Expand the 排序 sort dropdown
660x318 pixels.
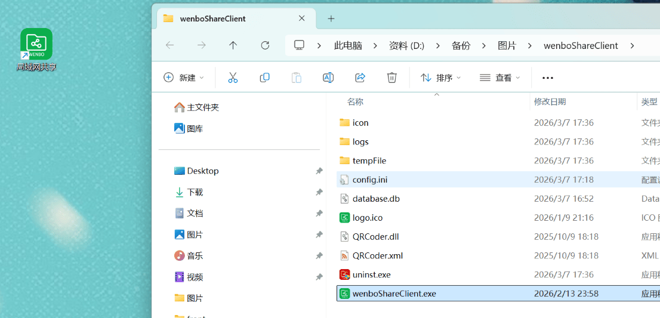point(441,78)
